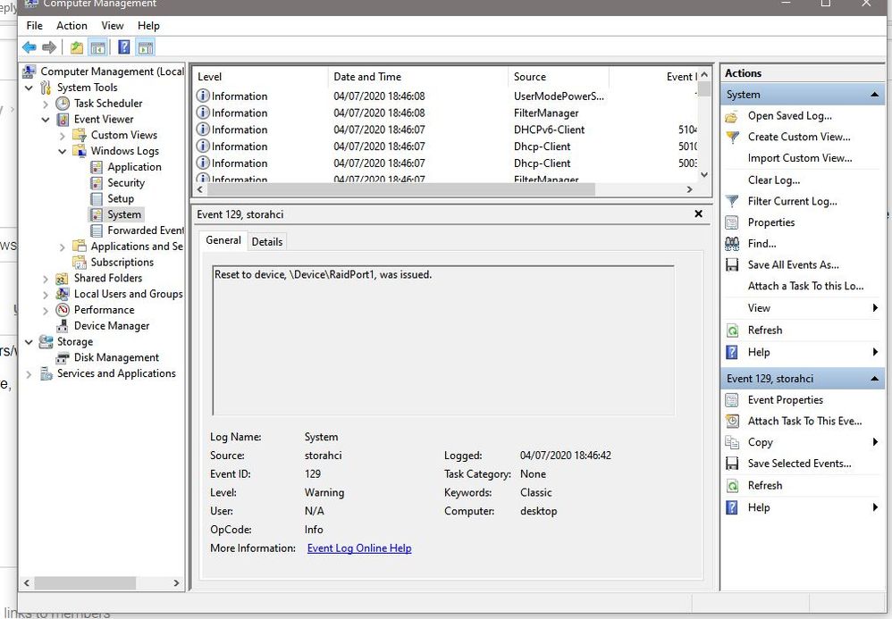
Task: Click the Open Saved Log folder icon
Action: click(732, 116)
